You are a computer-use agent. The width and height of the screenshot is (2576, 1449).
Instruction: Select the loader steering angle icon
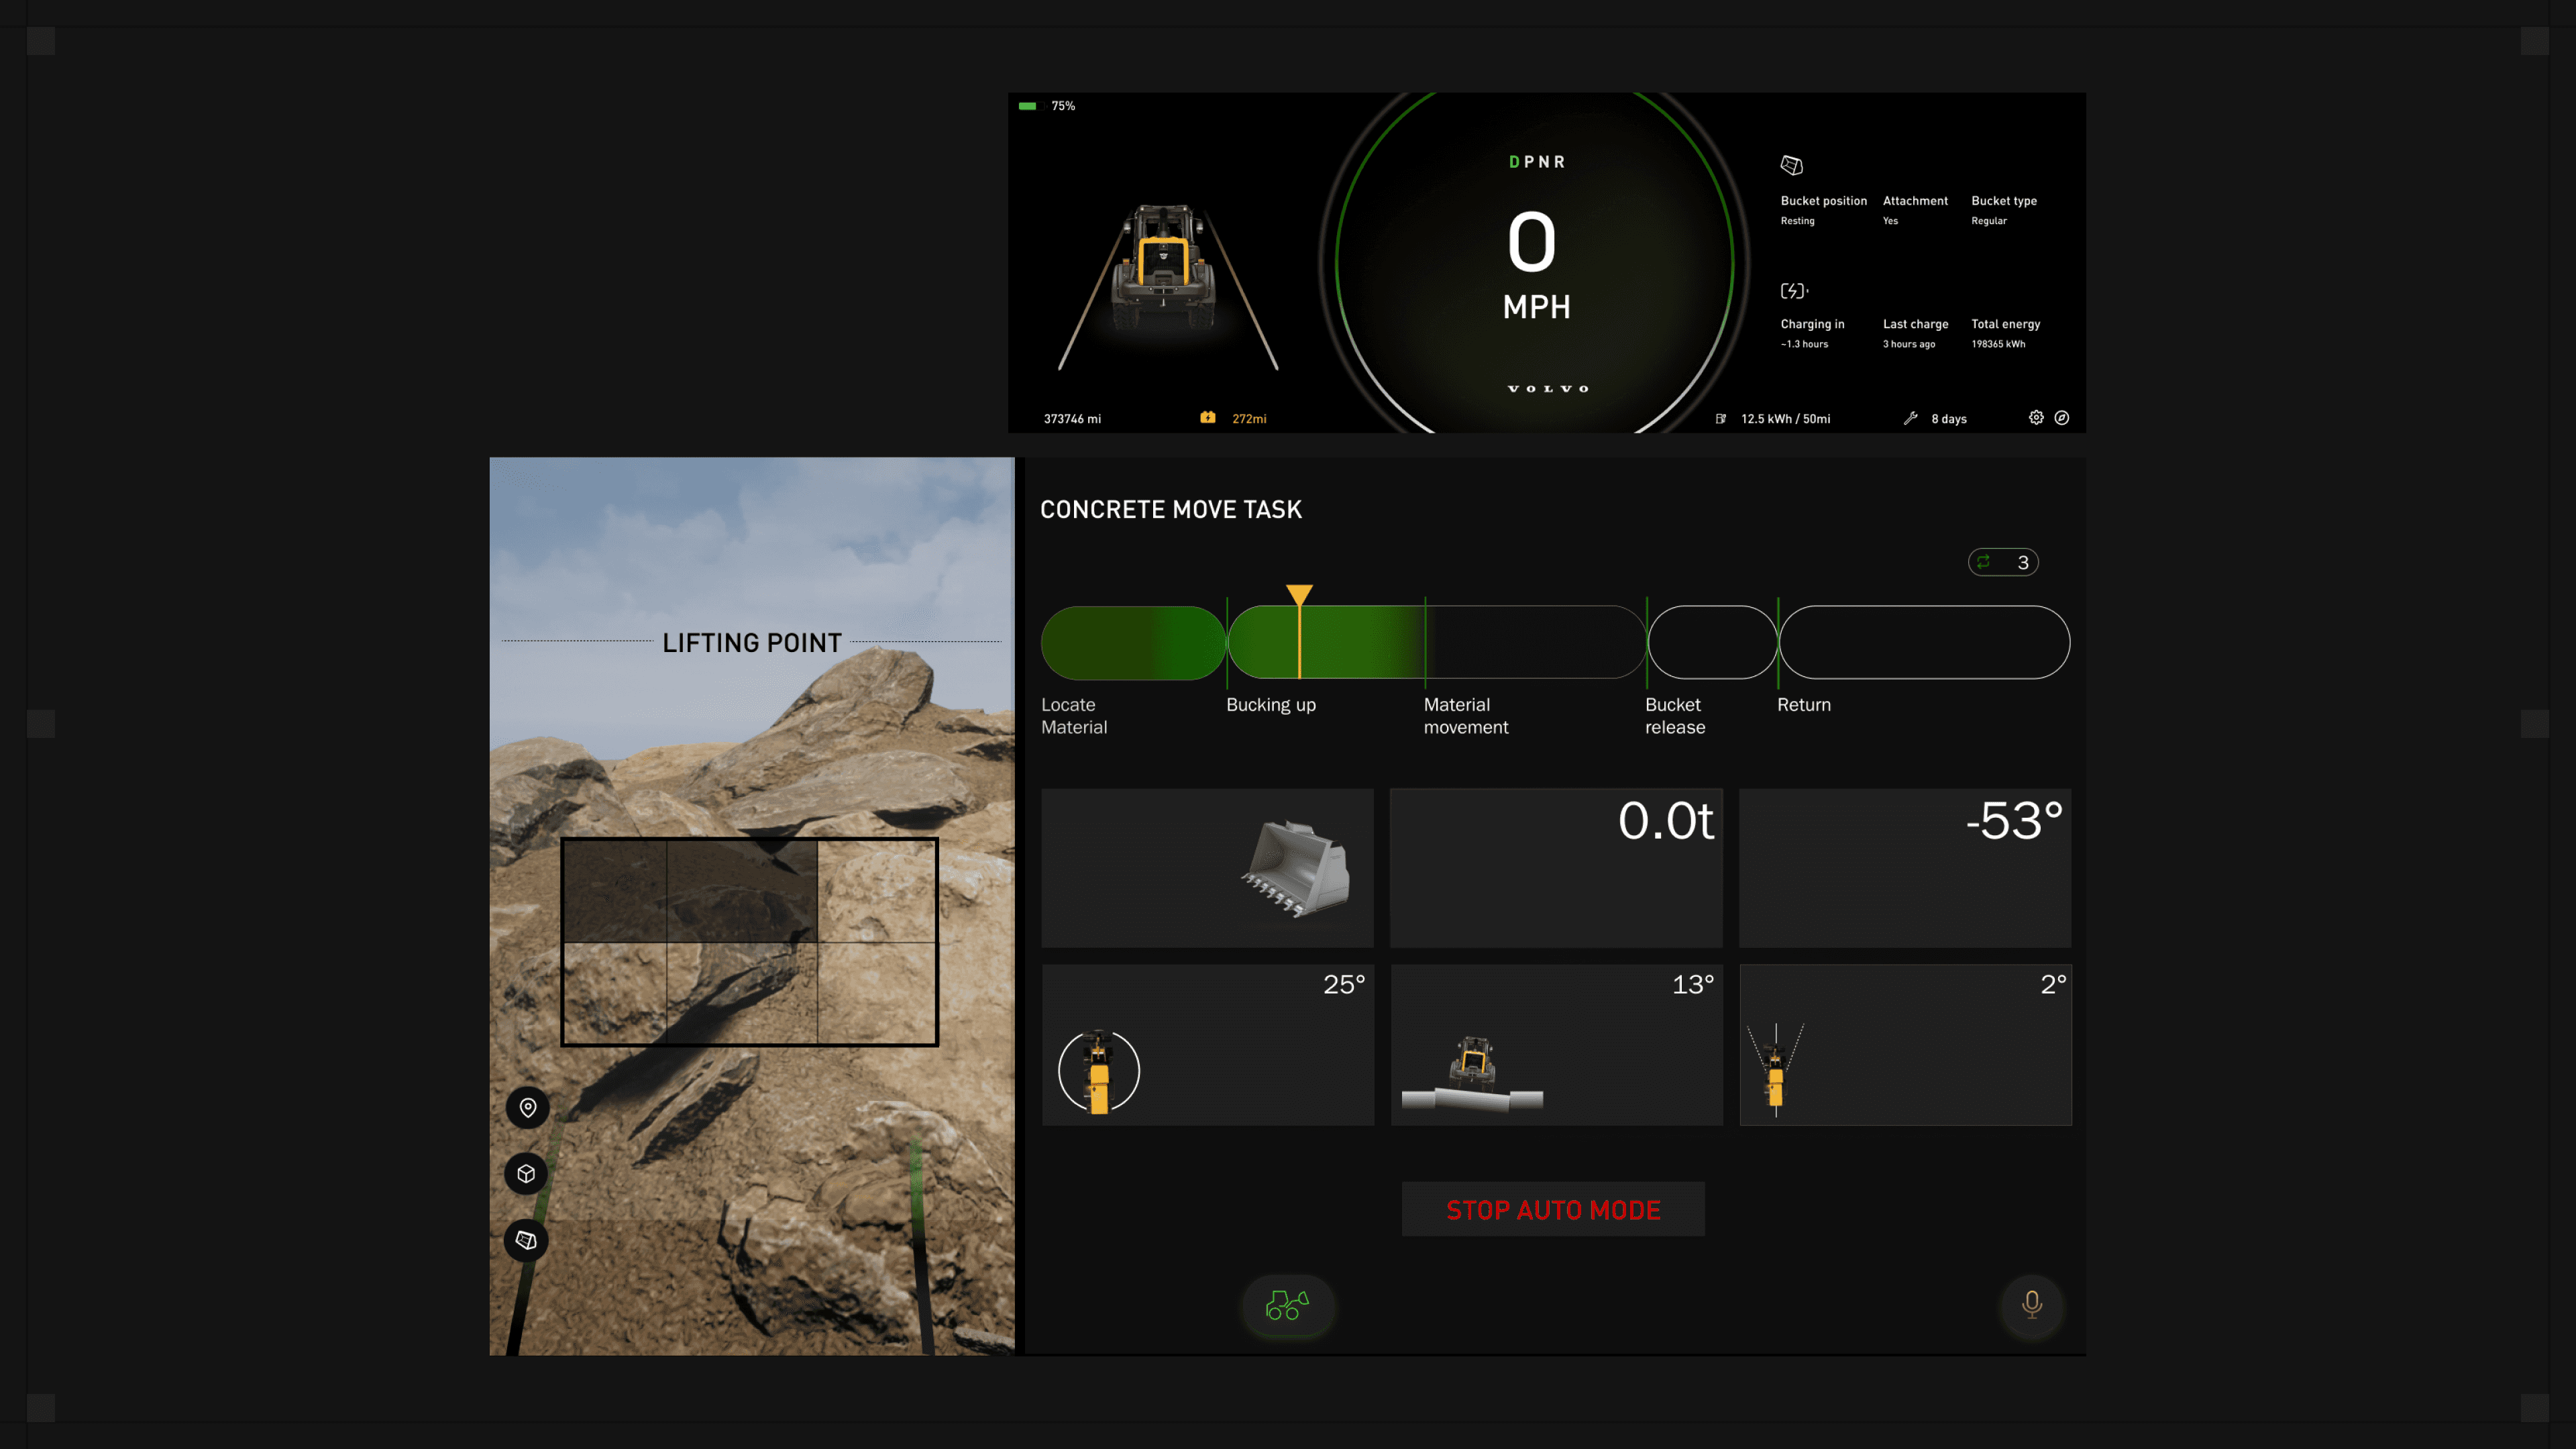(1776, 1069)
